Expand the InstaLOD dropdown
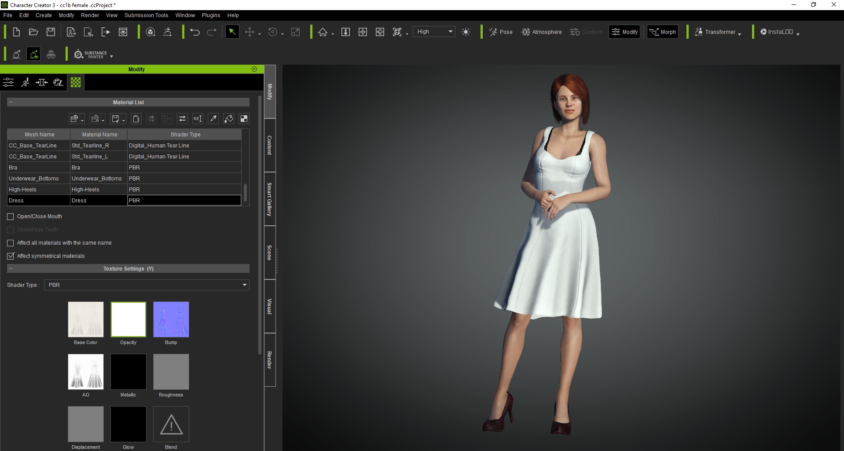The width and height of the screenshot is (844, 451). [x=798, y=34]
